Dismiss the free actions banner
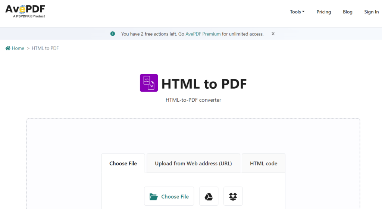The width and height of the screenshot is (382, 209). [273, 34]
